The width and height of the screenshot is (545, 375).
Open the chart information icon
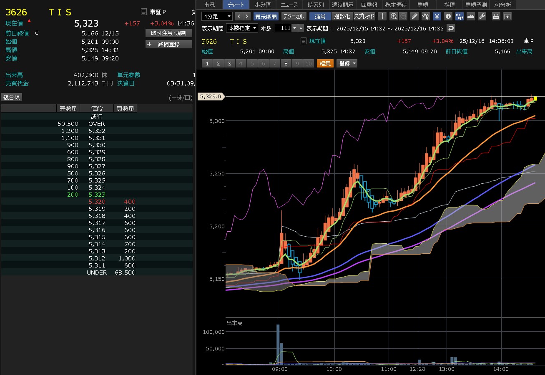click(x=448, y=16)
